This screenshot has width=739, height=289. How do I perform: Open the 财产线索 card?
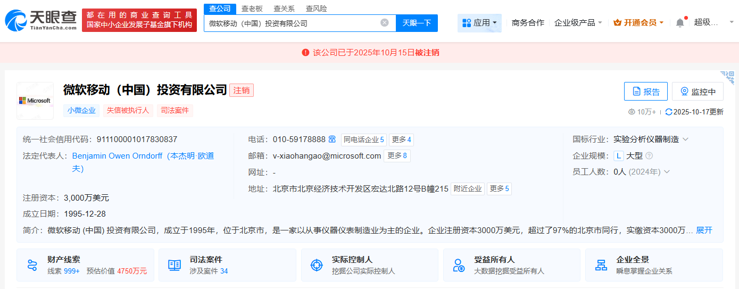(85, 265)
